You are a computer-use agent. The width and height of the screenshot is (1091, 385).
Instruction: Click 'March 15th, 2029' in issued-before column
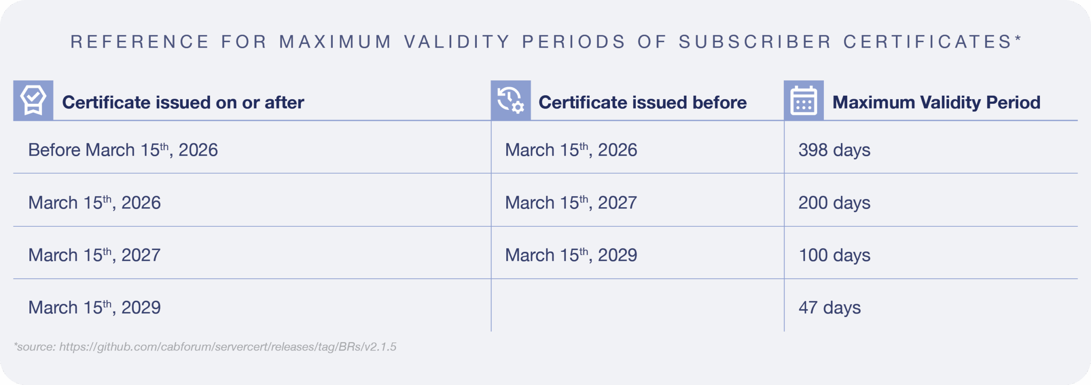[x=571, y=255]
